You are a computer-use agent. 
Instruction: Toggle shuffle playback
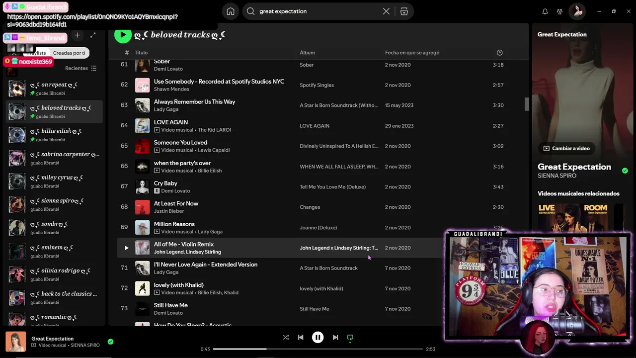(x=286, y=337)
